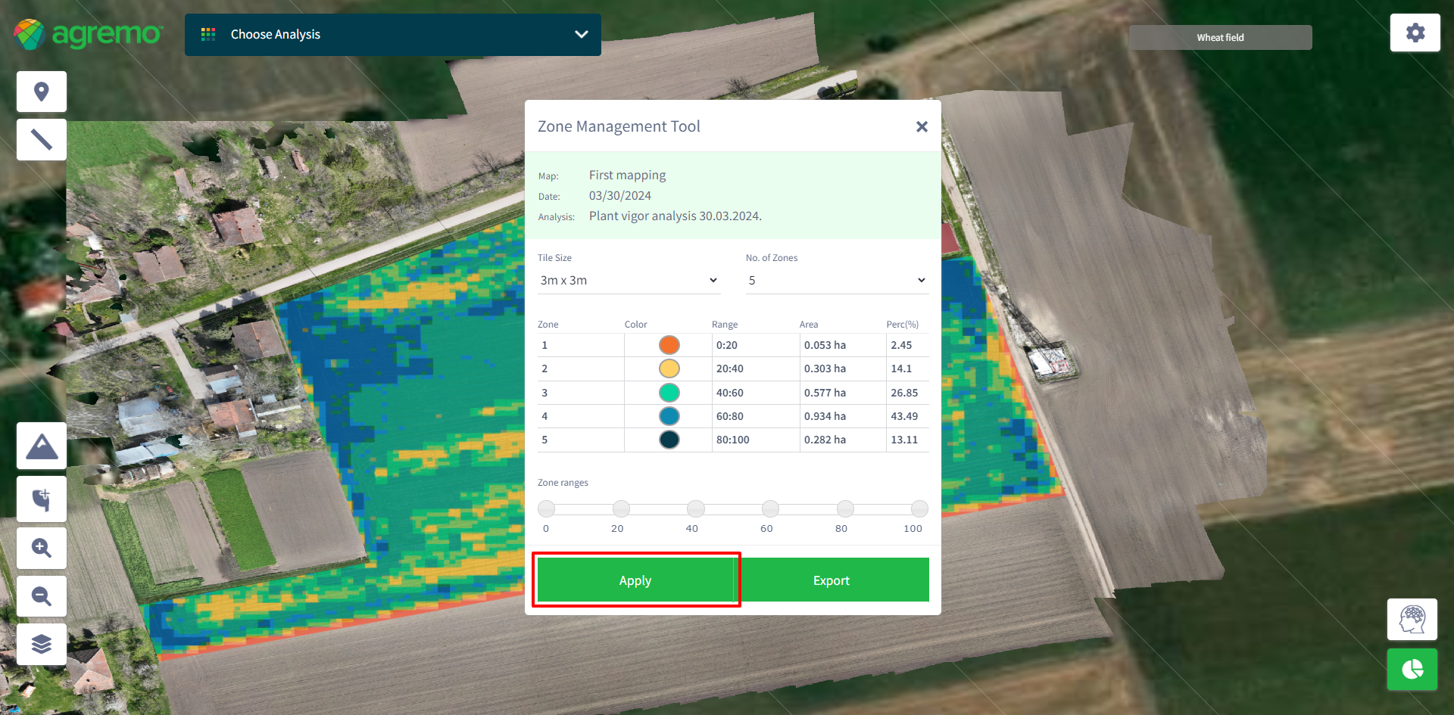Screen dimensions: 1454x715
Task: Open the Tile Size dropdown
Action: [628, 280]
